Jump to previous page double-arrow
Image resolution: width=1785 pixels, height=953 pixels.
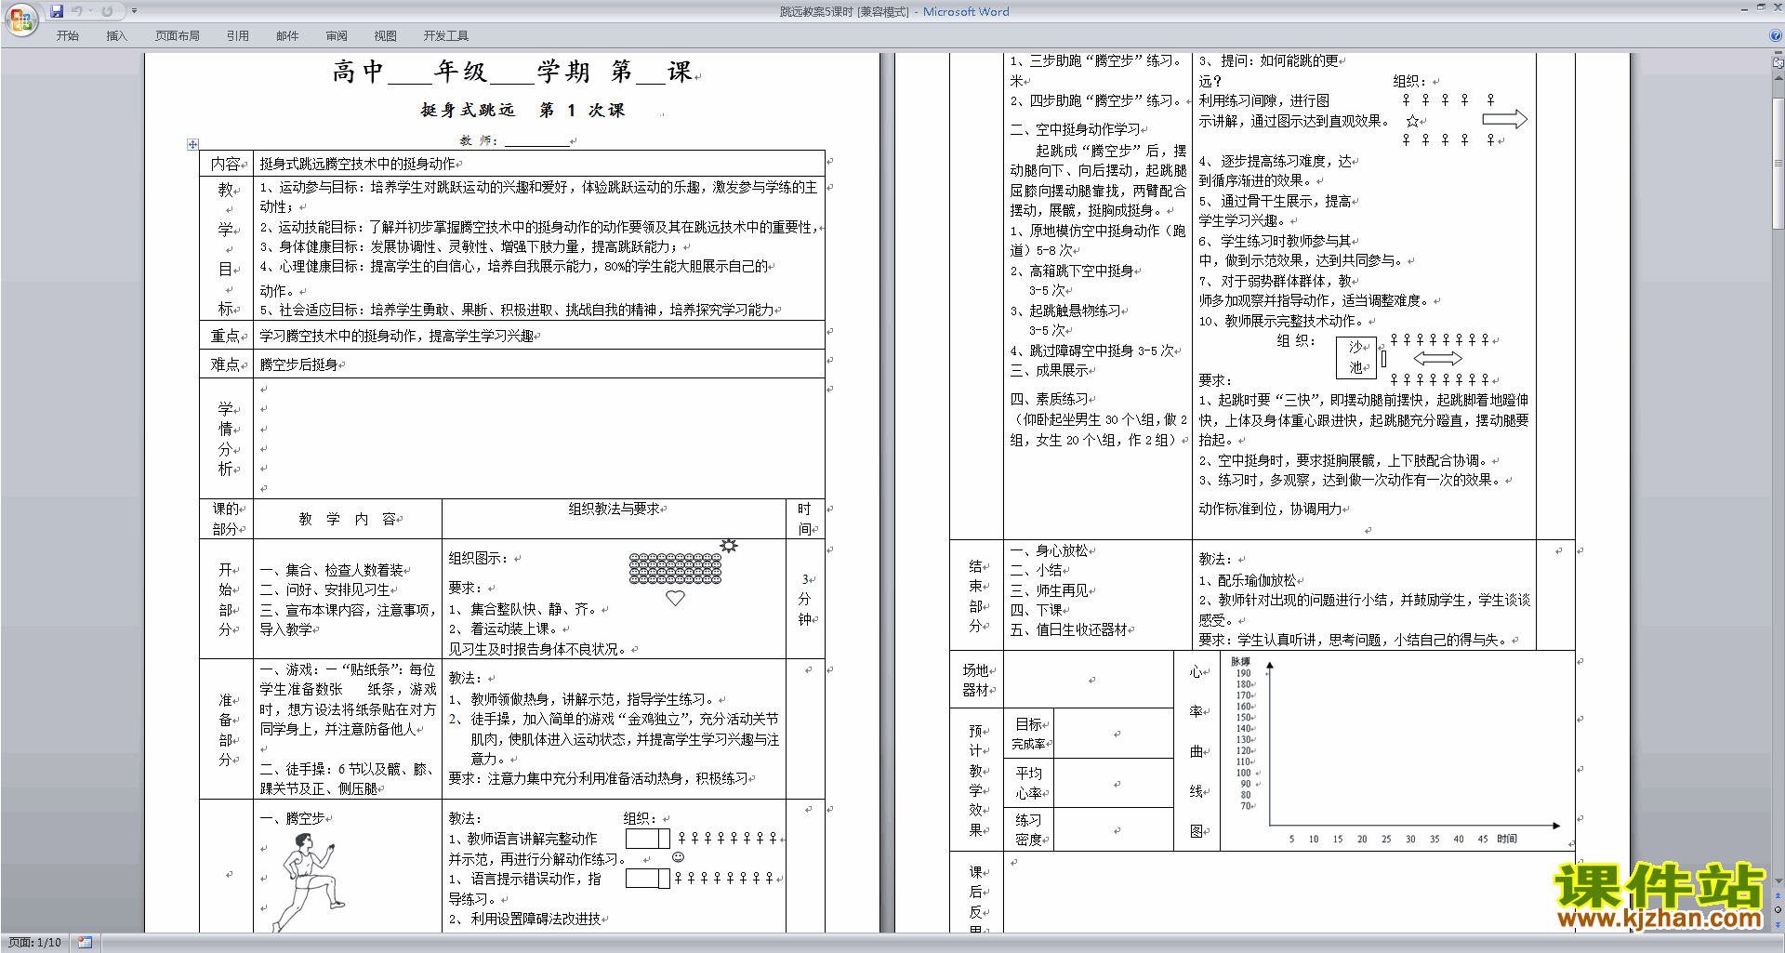click(1778, 896)
